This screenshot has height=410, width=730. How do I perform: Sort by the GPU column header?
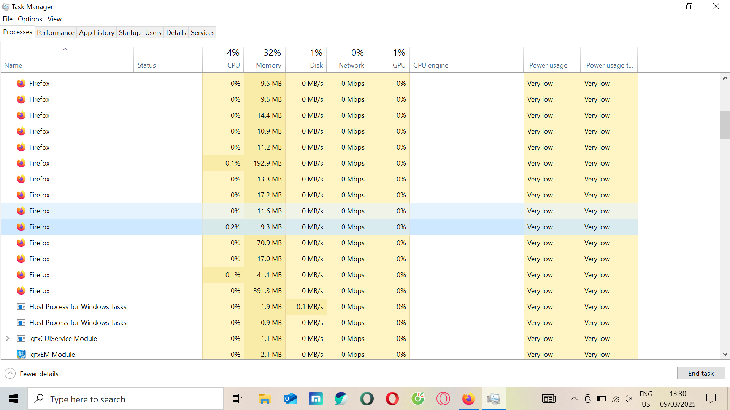(x=389, y=59)
